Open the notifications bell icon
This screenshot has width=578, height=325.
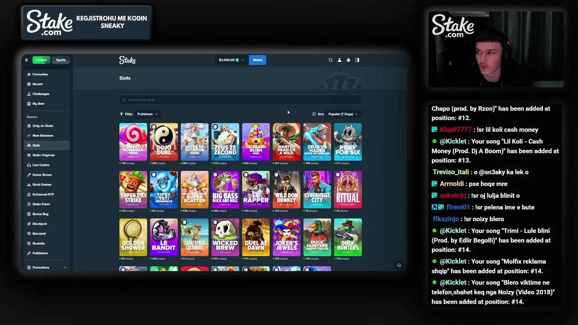pyautogui.click(x=348, y=60)
